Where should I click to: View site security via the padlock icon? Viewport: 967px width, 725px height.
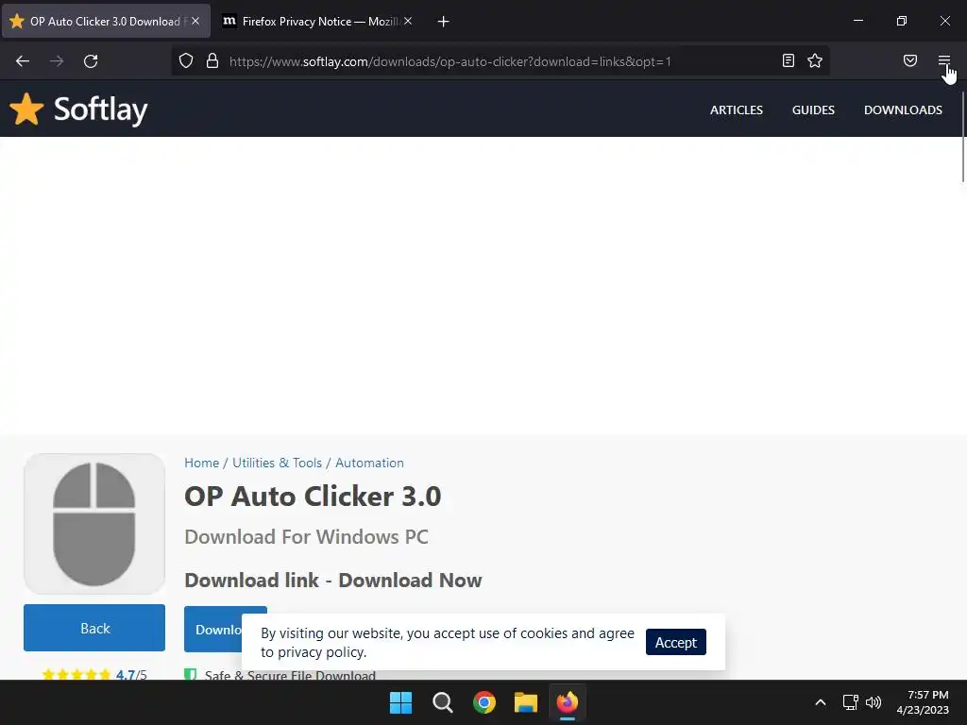click(x=212, y=60)
